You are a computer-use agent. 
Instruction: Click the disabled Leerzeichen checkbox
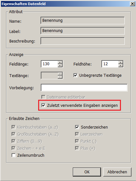click(x=77, y=134)
